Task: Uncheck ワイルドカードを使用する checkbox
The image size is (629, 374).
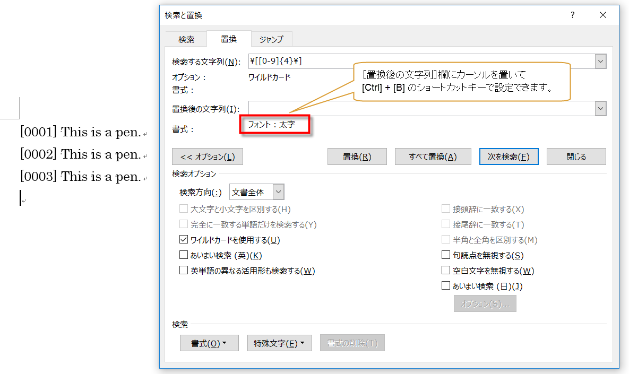Action: 184,240
